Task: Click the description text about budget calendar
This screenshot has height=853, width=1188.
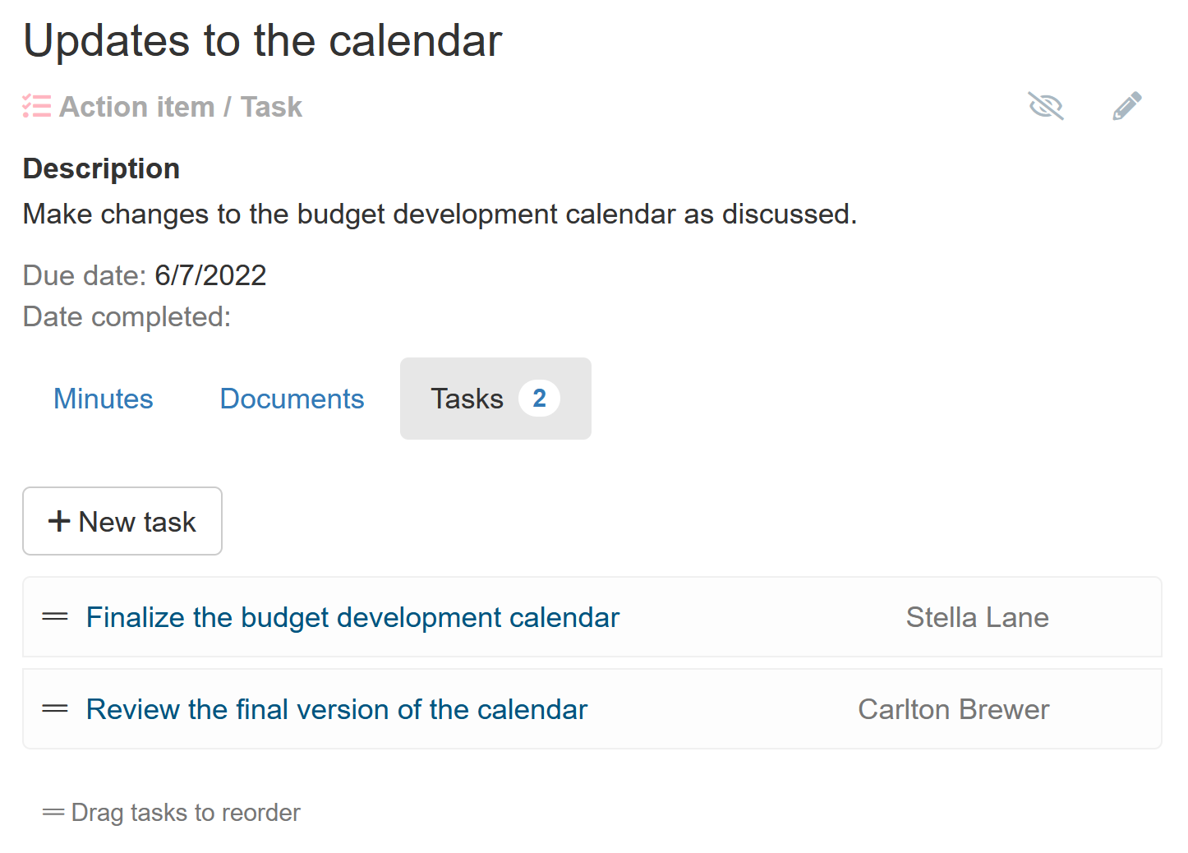Action: 440,214
